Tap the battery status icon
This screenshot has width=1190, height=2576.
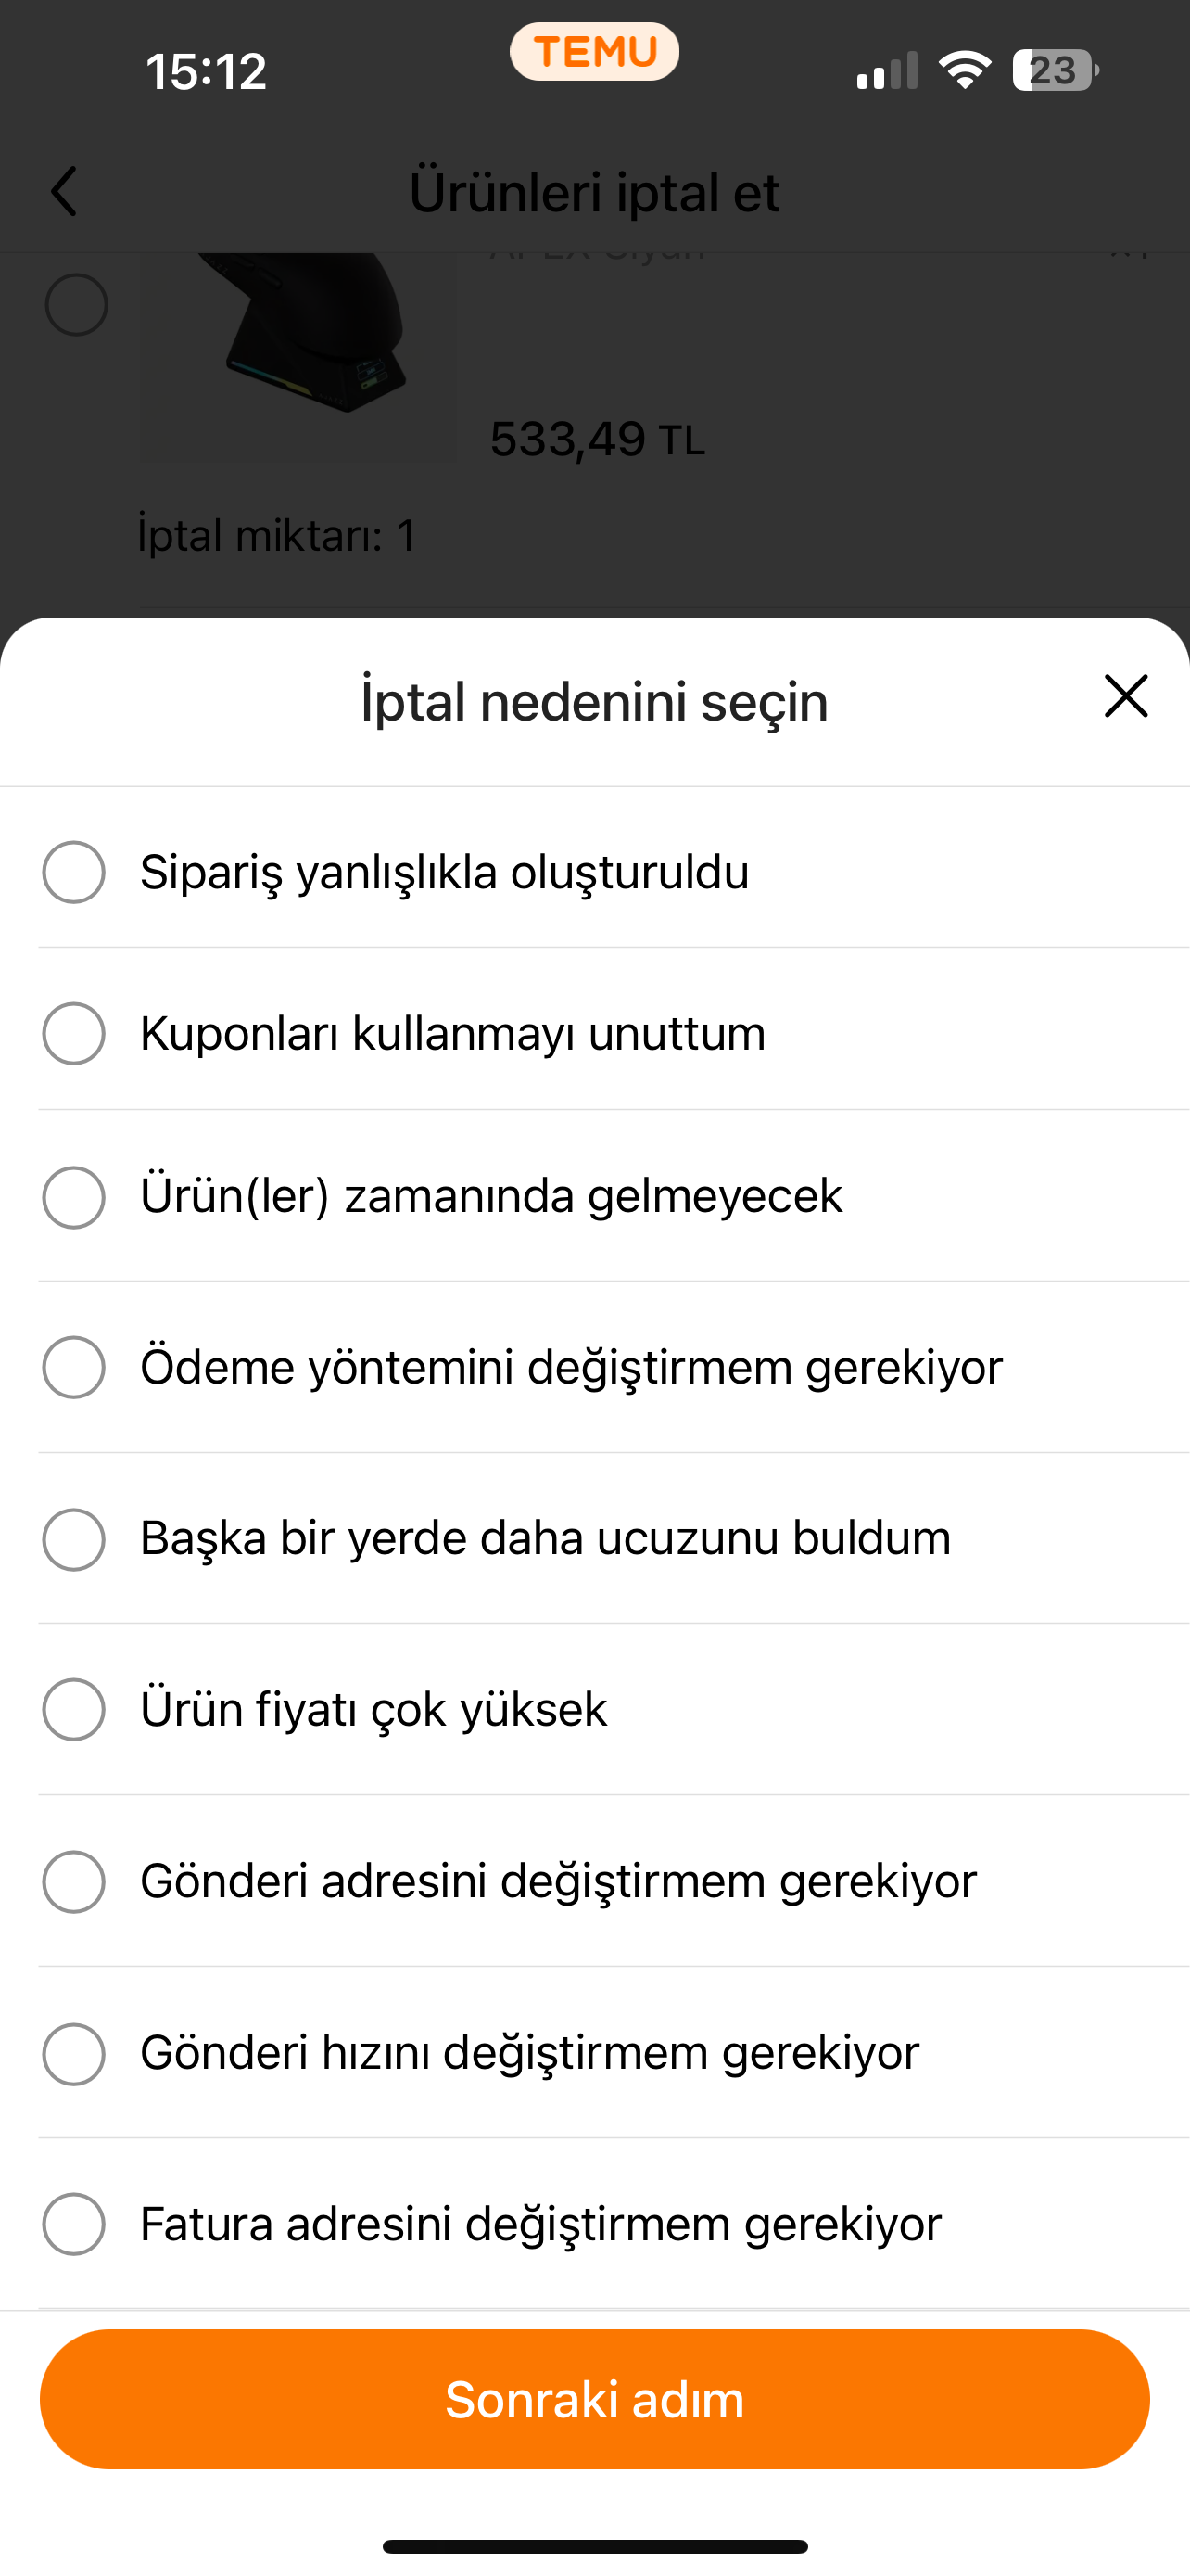point(1055,71)
